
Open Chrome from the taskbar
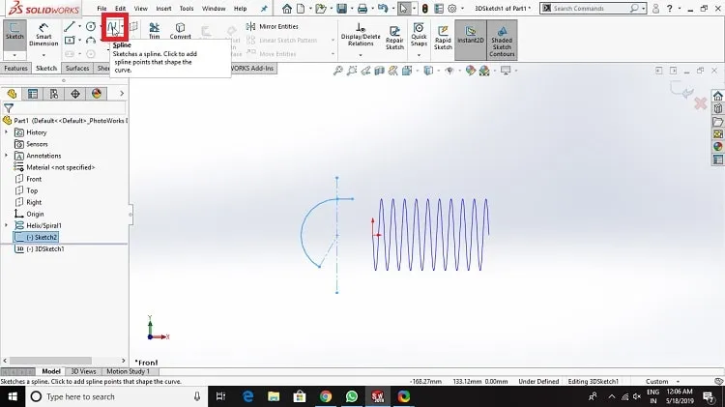(x=326, y=396)
